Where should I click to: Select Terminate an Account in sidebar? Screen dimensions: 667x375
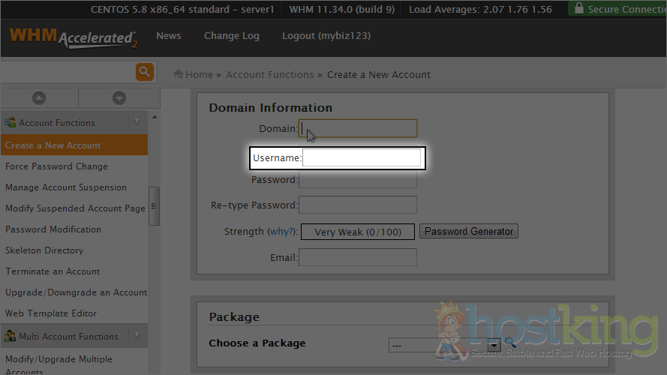point(53,271)
